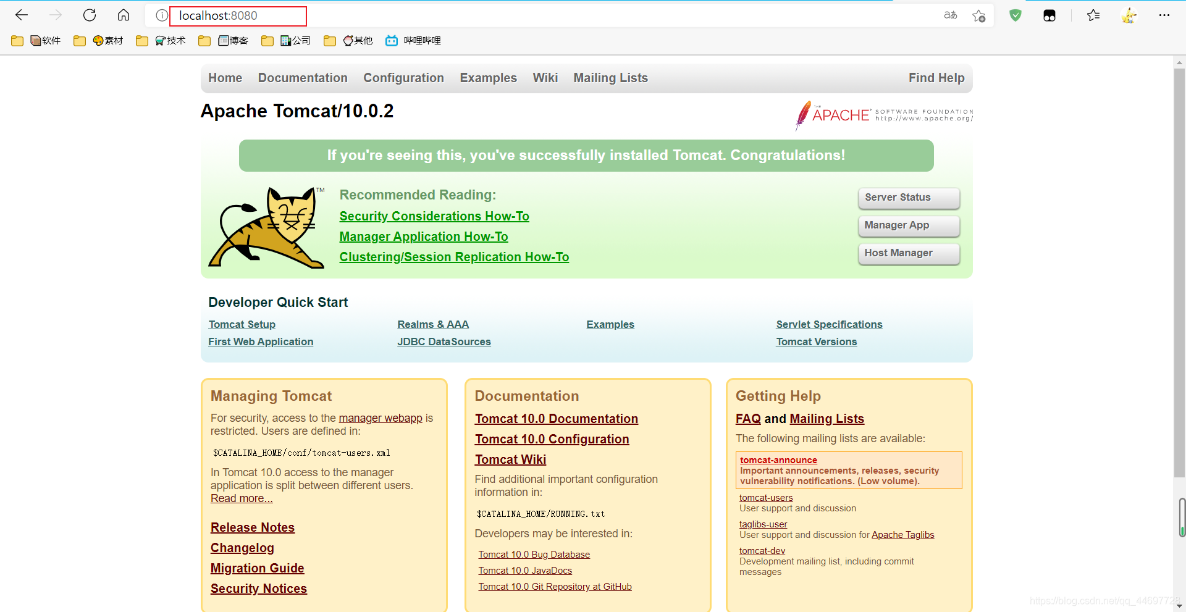Open Mailing Lists in navigation bar
The image size is (1186, 612).
click(x=610, y=78)
